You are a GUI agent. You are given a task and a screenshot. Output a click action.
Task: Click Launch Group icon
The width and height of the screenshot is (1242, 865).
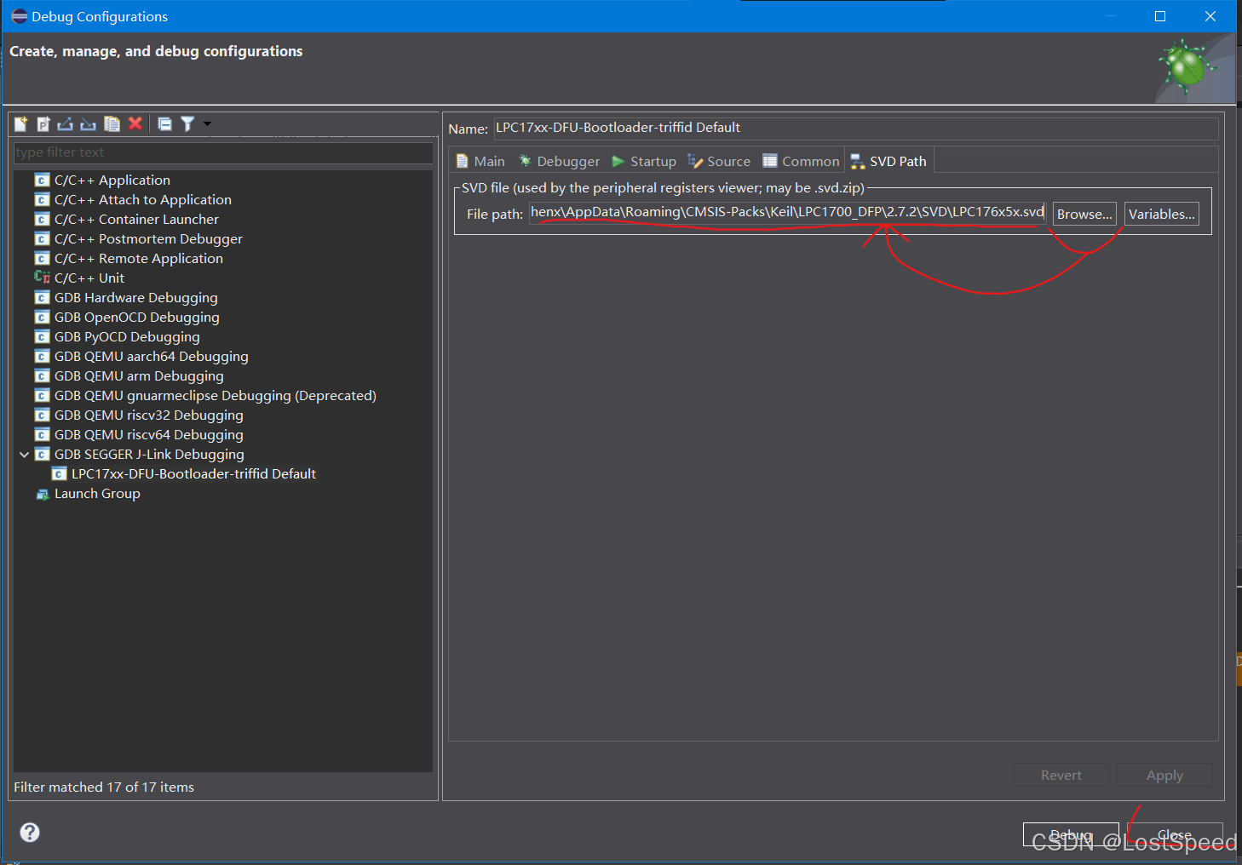click(42, 494)
